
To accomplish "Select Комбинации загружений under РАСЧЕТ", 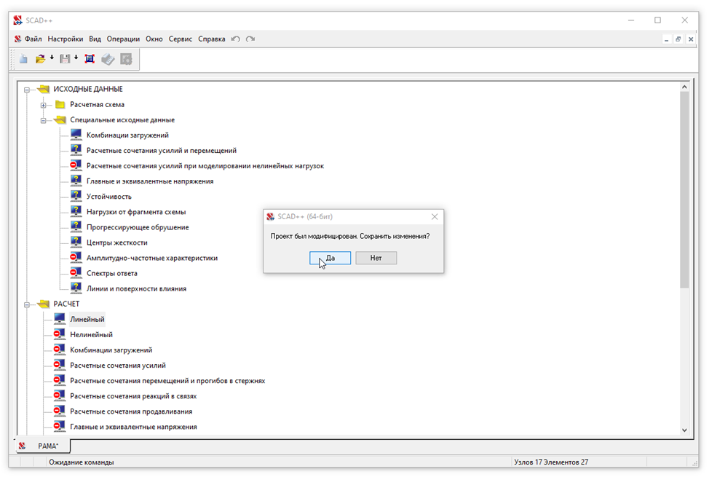I will (111, 350).
